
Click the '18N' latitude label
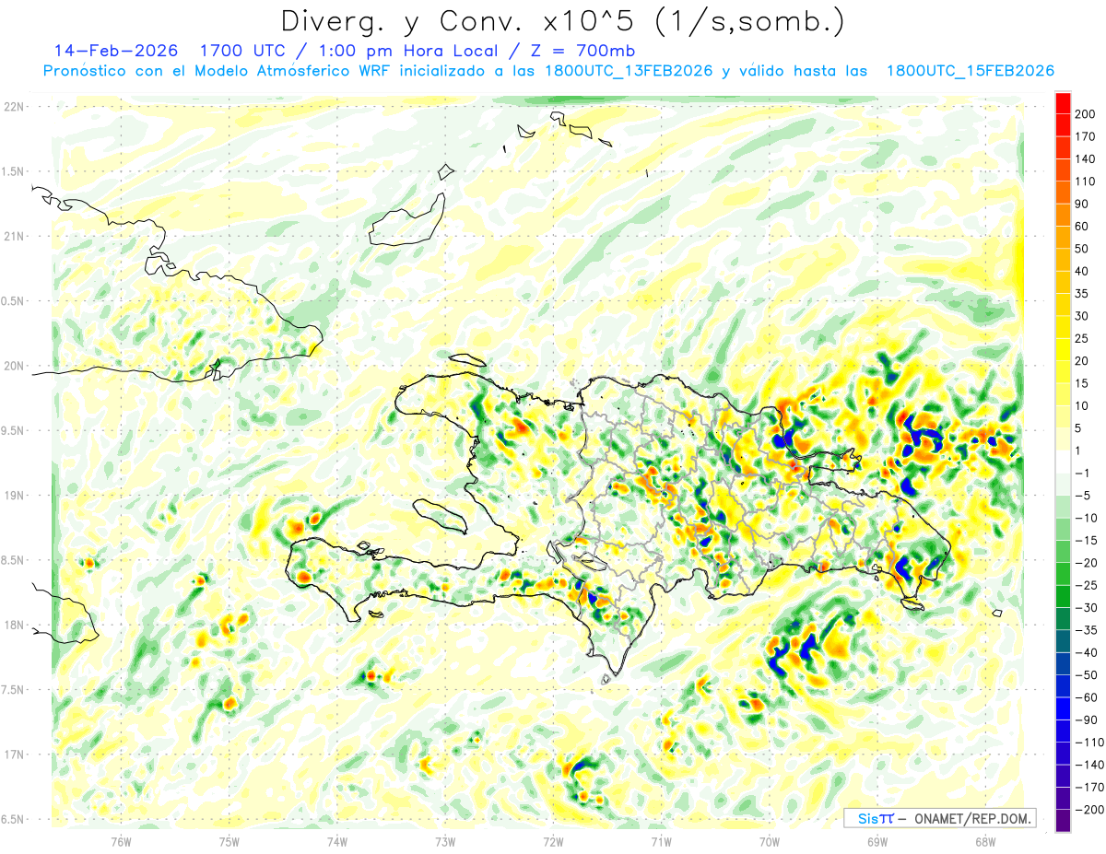[x=14, y=625]
